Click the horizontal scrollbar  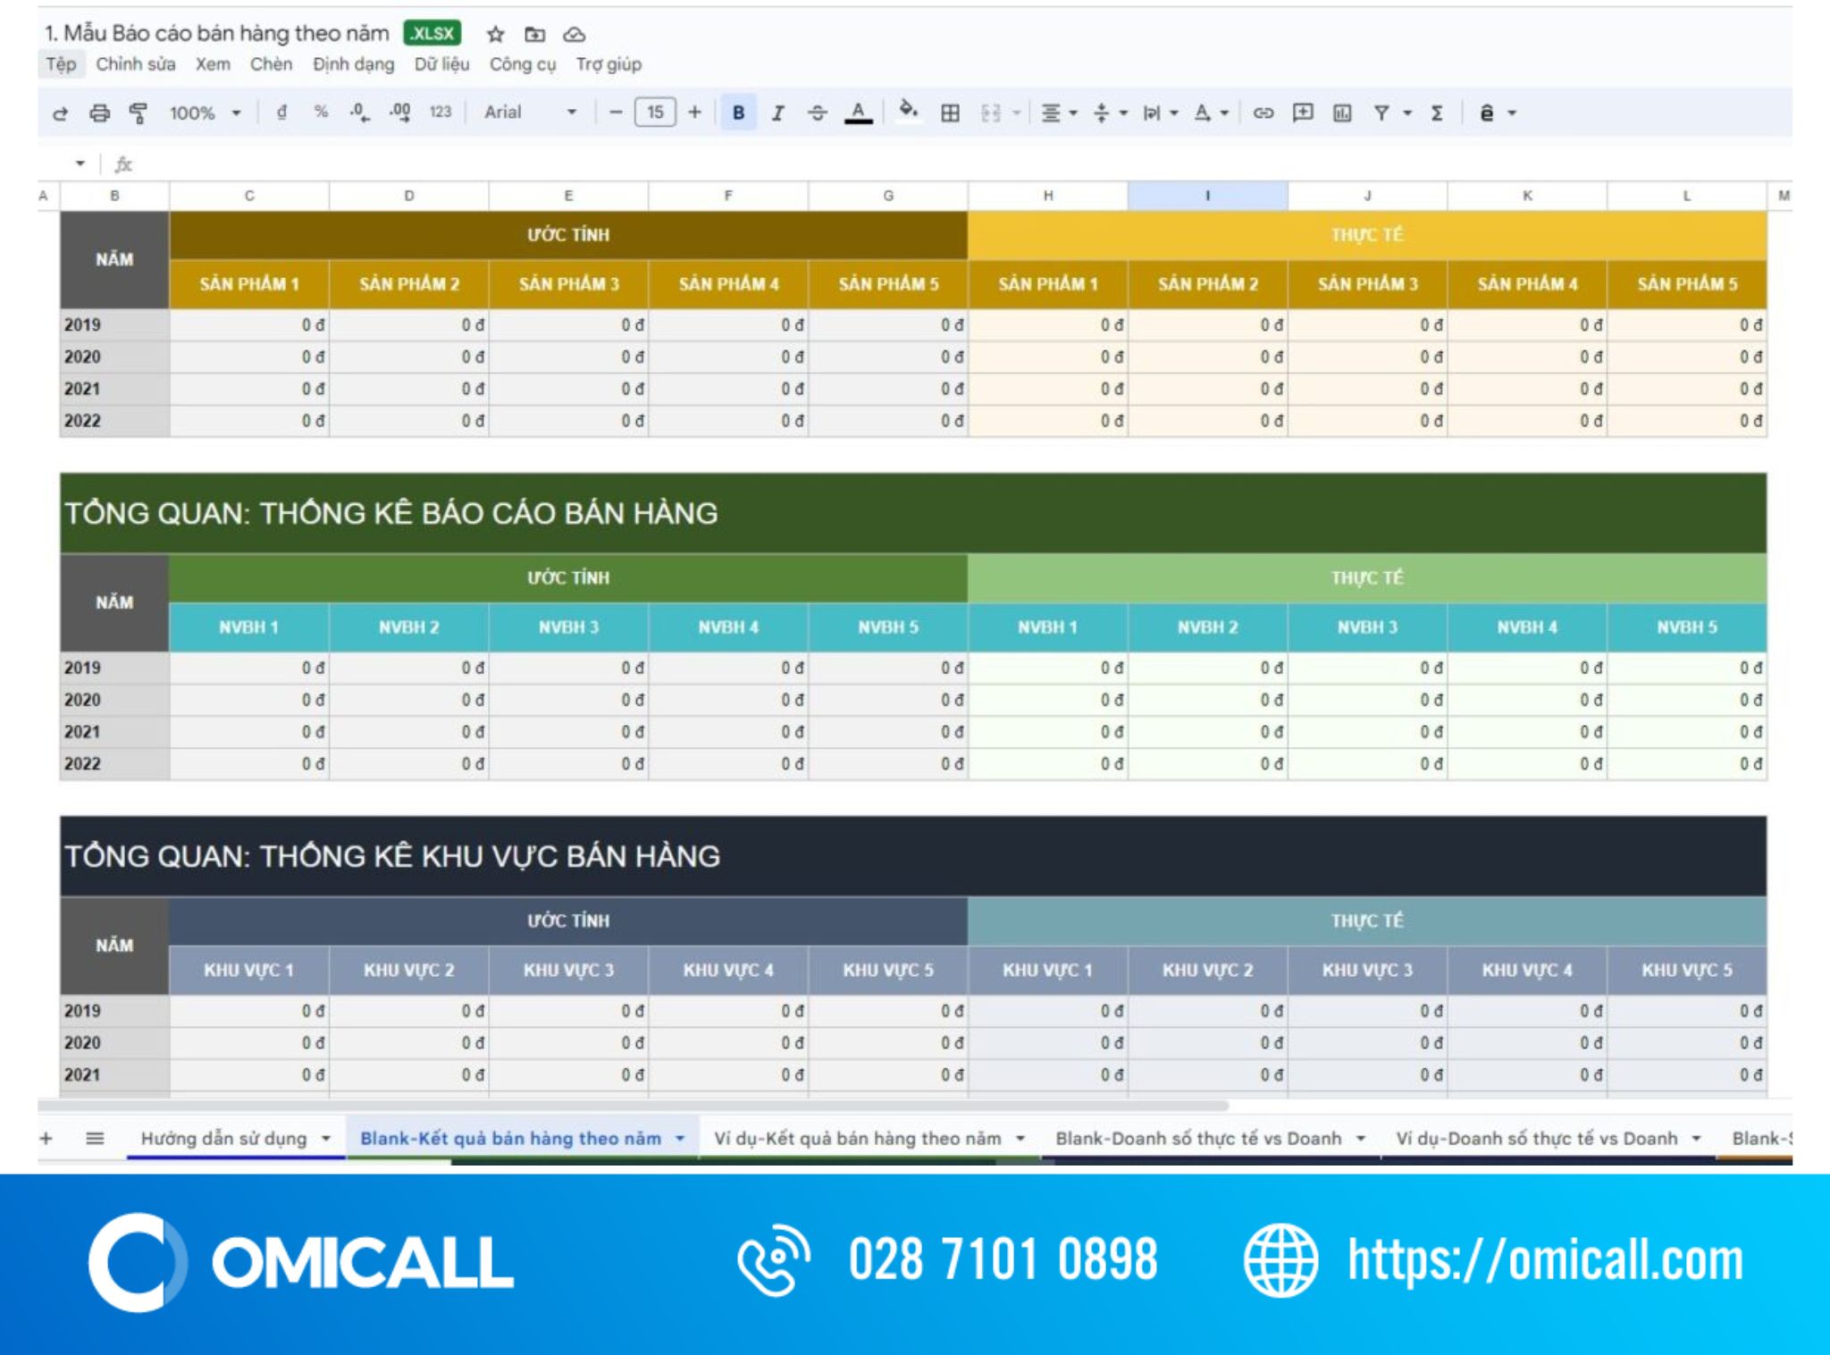click(x=633, y=1107)
